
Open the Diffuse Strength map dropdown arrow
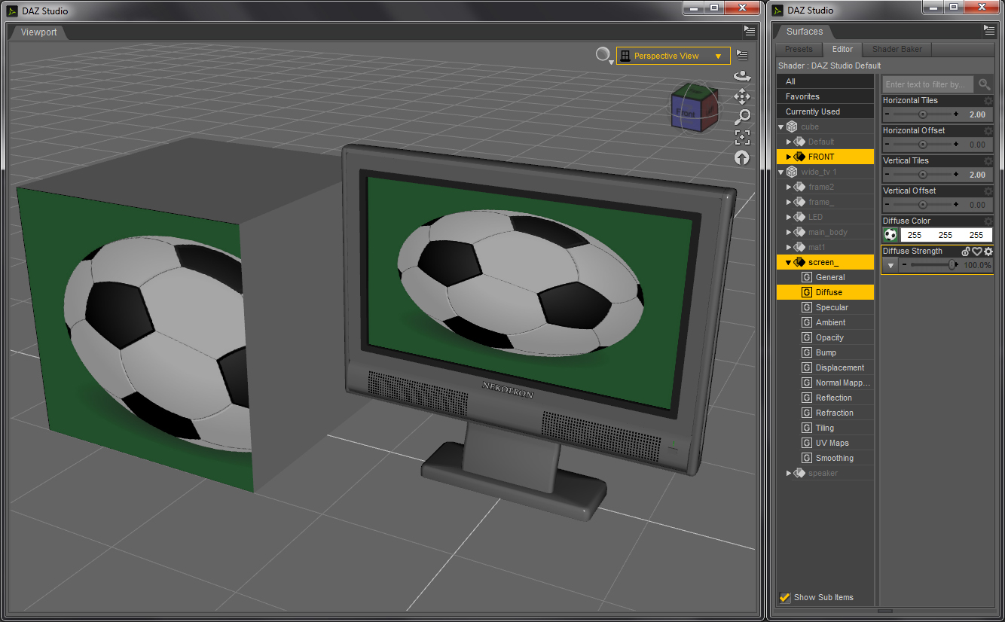pos(890,265)
